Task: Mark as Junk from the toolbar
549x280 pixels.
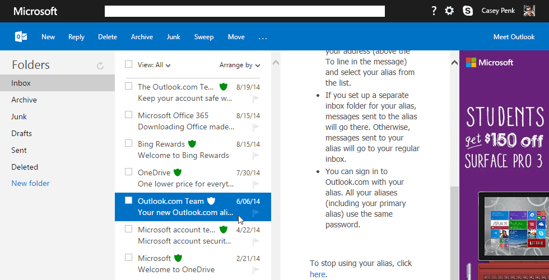Action: click(x=173, y=37)
